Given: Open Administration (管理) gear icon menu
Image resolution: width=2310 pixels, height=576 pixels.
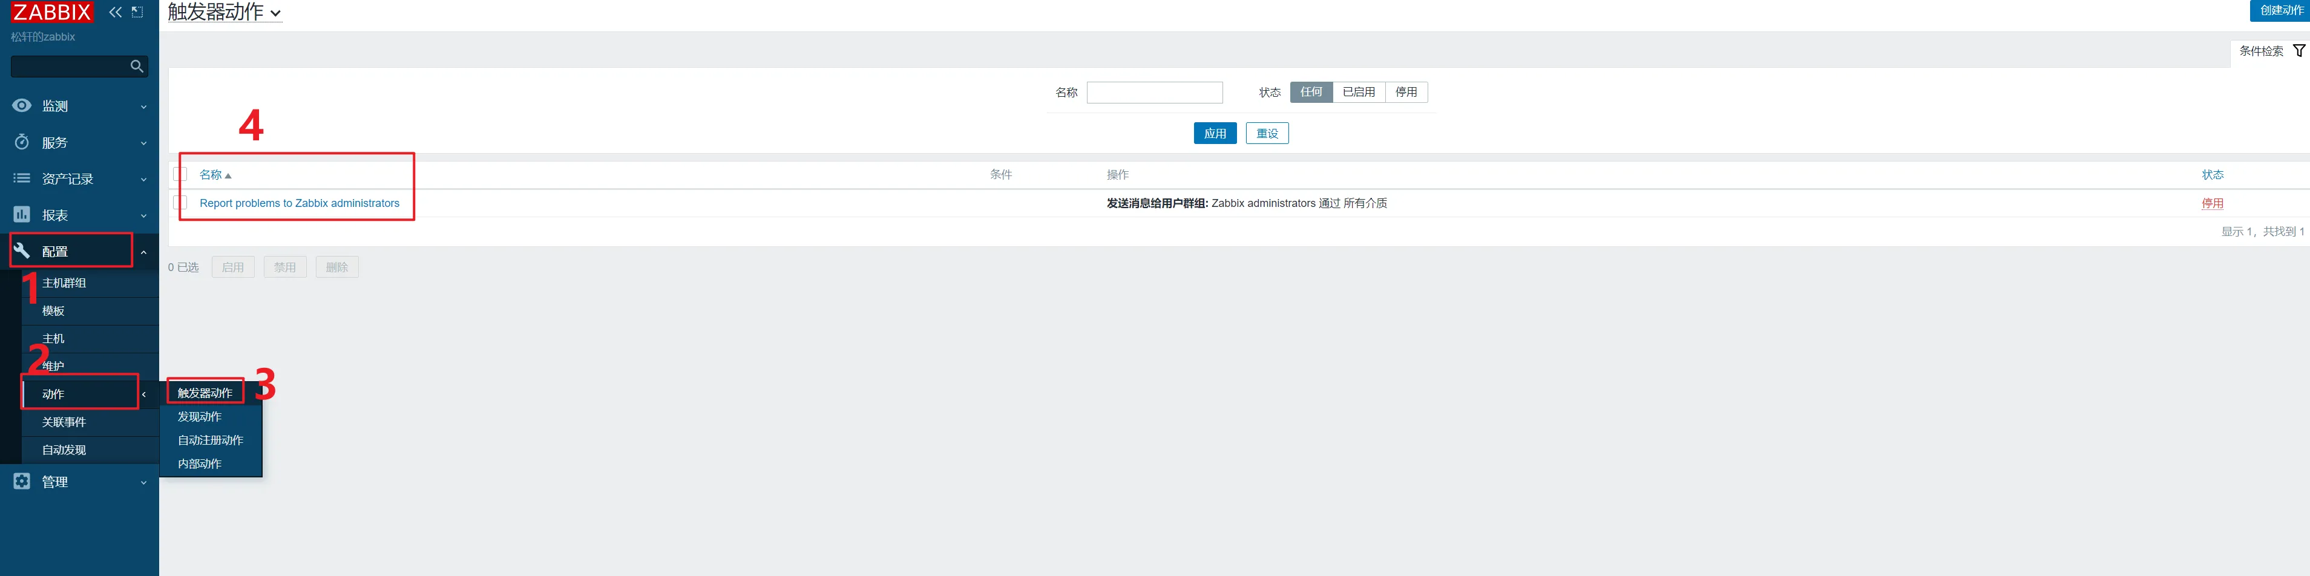Looking at the screenshot, I should tap(22, 482).
